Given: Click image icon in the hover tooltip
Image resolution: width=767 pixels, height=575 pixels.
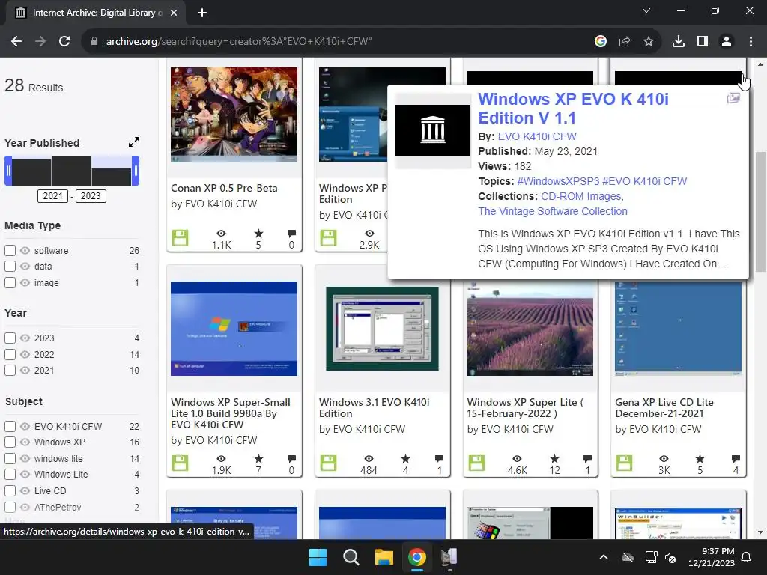Looking at the screenshot, I should click(733, 98).
